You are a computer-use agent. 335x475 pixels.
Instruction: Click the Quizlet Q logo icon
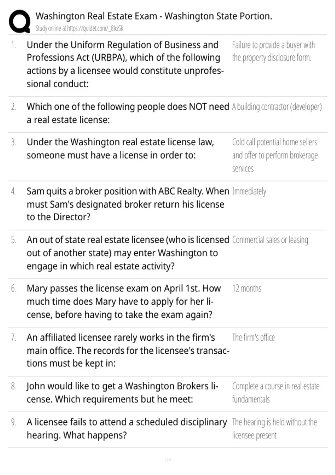(19, 22)
